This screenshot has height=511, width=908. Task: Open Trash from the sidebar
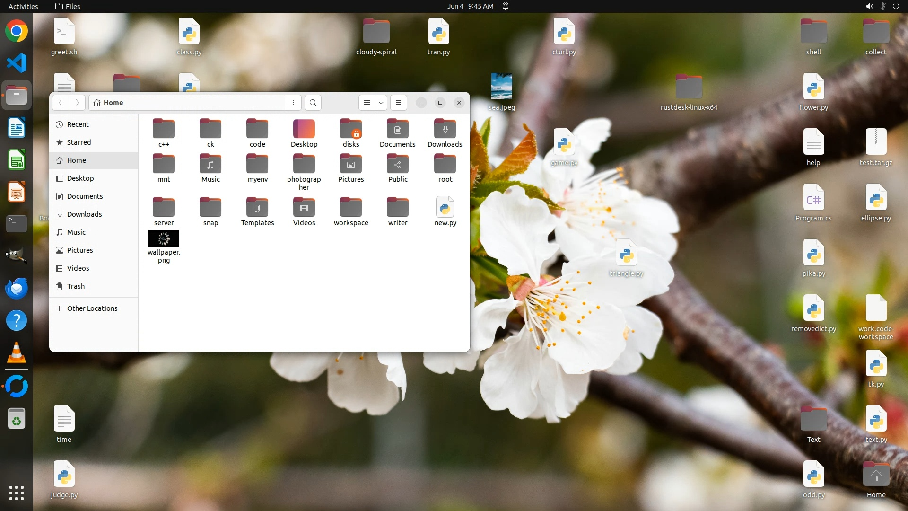pyautogui.click(x=76, y=286)
